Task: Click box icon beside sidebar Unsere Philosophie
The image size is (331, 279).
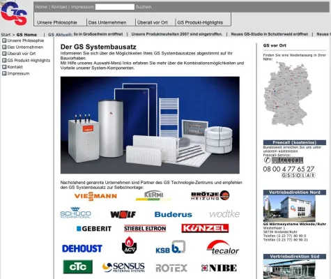Action: 4,40
